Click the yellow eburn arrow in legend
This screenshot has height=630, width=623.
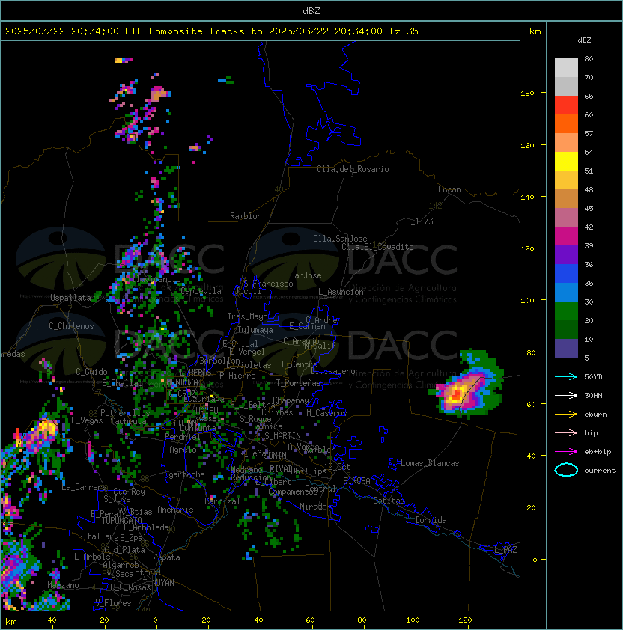(x=566, y=415)
